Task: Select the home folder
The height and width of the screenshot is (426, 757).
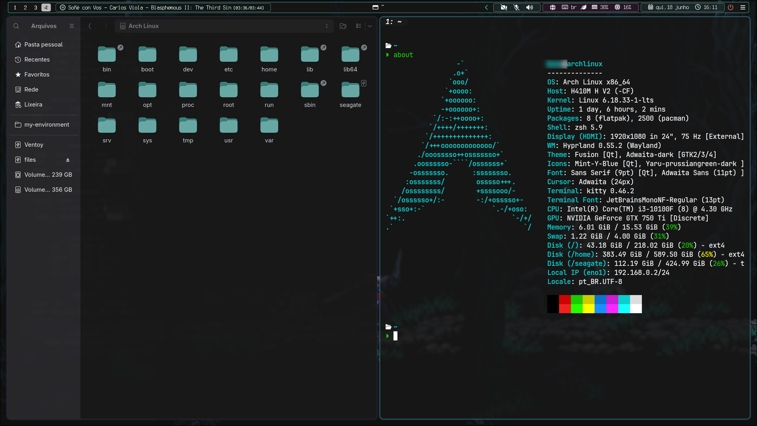Action: [269, 59]
